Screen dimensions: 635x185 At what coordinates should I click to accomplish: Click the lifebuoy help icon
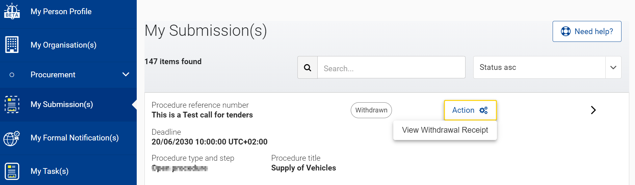click(565, 31)
